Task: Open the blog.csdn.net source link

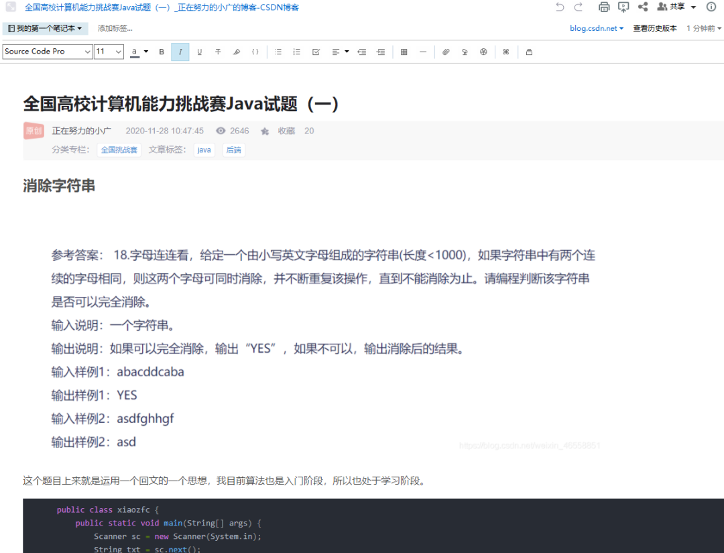Action: [x=596, y=29]
